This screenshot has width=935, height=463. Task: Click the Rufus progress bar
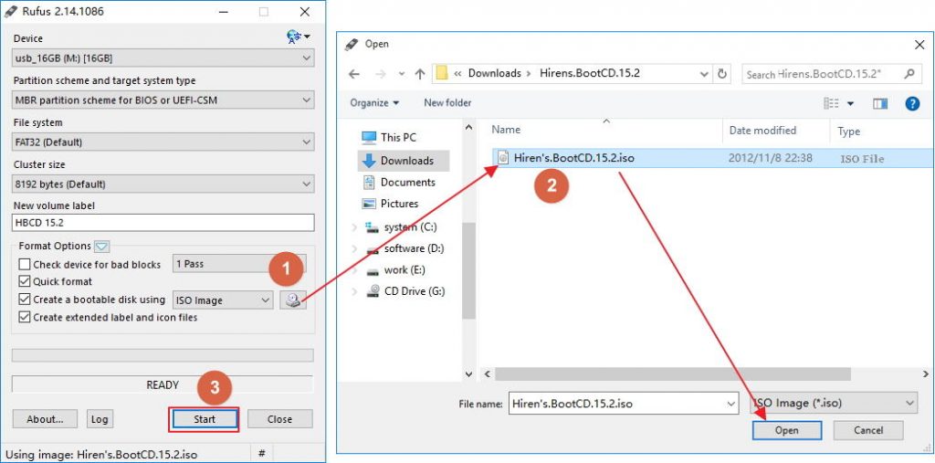point(163,355)
